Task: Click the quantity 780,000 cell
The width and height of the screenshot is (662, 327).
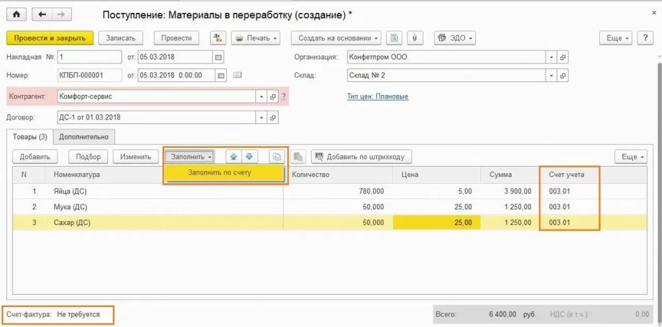Action: point(338,191)
